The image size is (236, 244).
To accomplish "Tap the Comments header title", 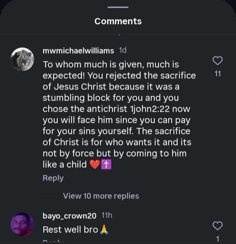I will point(118,21).
